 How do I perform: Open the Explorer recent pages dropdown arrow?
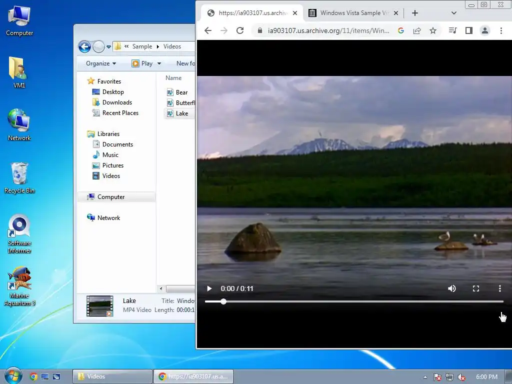(108, 47)
